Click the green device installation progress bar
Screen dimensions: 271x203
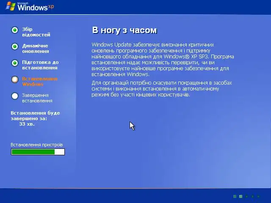point(38,152)
